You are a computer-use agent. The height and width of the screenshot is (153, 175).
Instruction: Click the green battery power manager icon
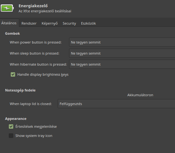(7, 8)
